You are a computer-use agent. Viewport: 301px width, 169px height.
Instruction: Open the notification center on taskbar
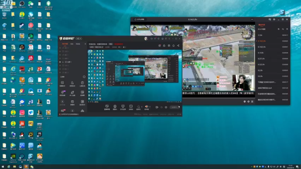point(297,167)
